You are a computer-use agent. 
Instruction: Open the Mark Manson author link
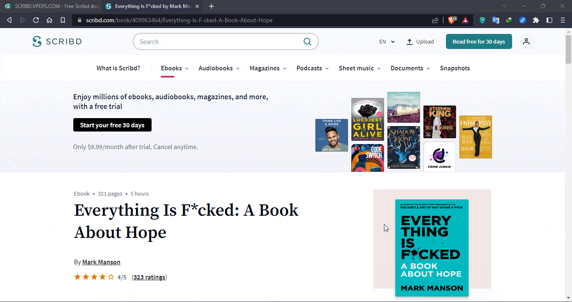(x=101, y=262)
